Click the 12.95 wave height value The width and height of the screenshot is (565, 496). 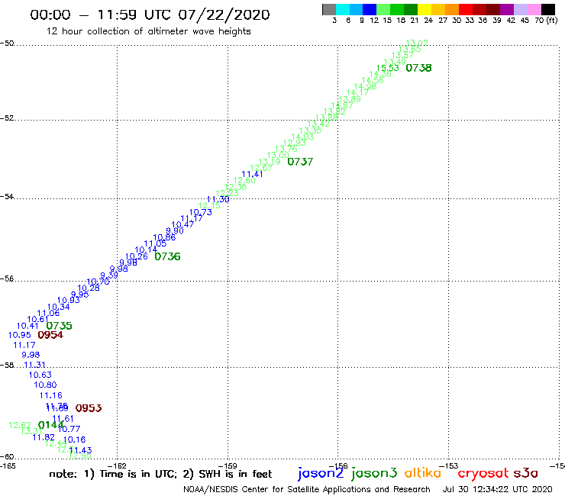(79, 456)
